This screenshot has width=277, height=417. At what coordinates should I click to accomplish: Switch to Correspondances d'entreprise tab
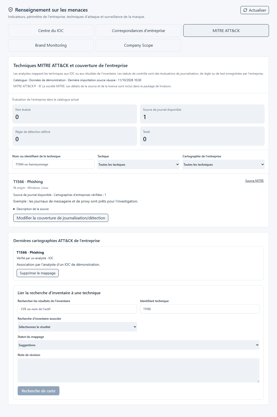(138, 31)
